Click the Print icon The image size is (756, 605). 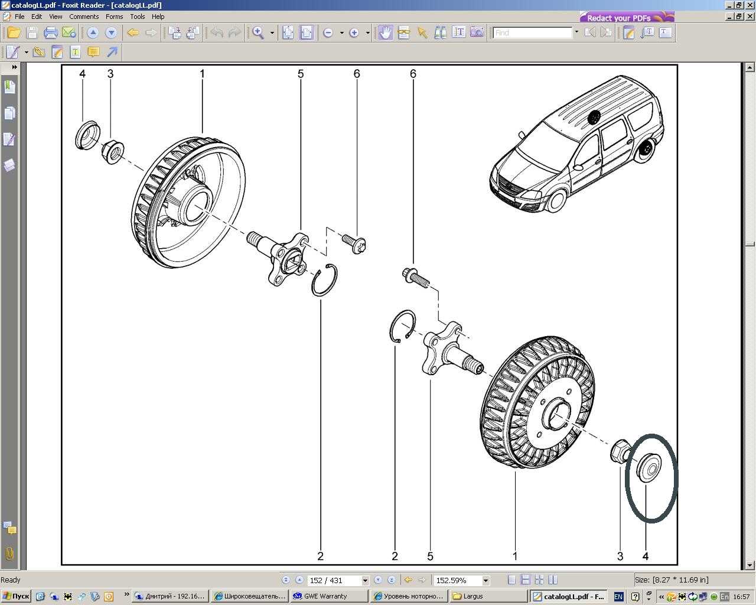click(x=50, y=33)
